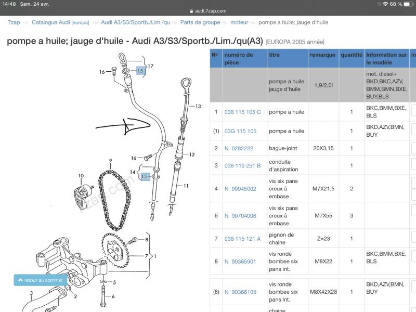The image size is (416, 312).
Task: Open part number N 0282222
Action: click(x=239, y=148)
